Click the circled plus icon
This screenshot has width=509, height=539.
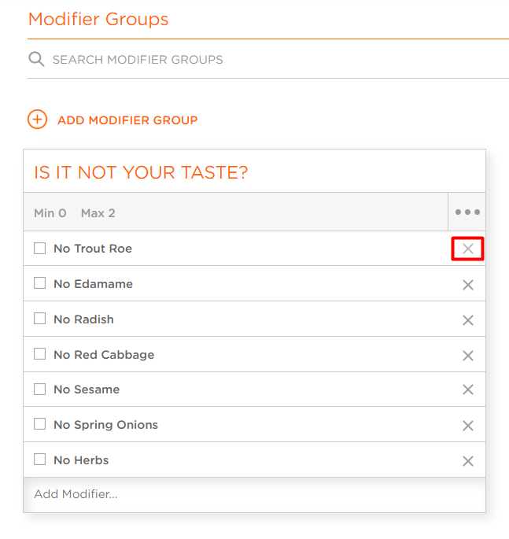click(x=37, y=120)
